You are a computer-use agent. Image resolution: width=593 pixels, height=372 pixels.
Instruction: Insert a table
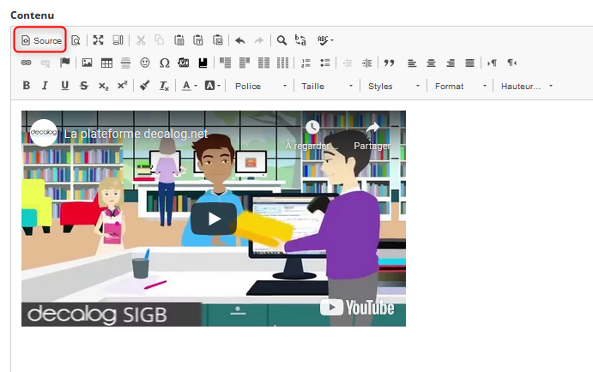coord(106,63)
